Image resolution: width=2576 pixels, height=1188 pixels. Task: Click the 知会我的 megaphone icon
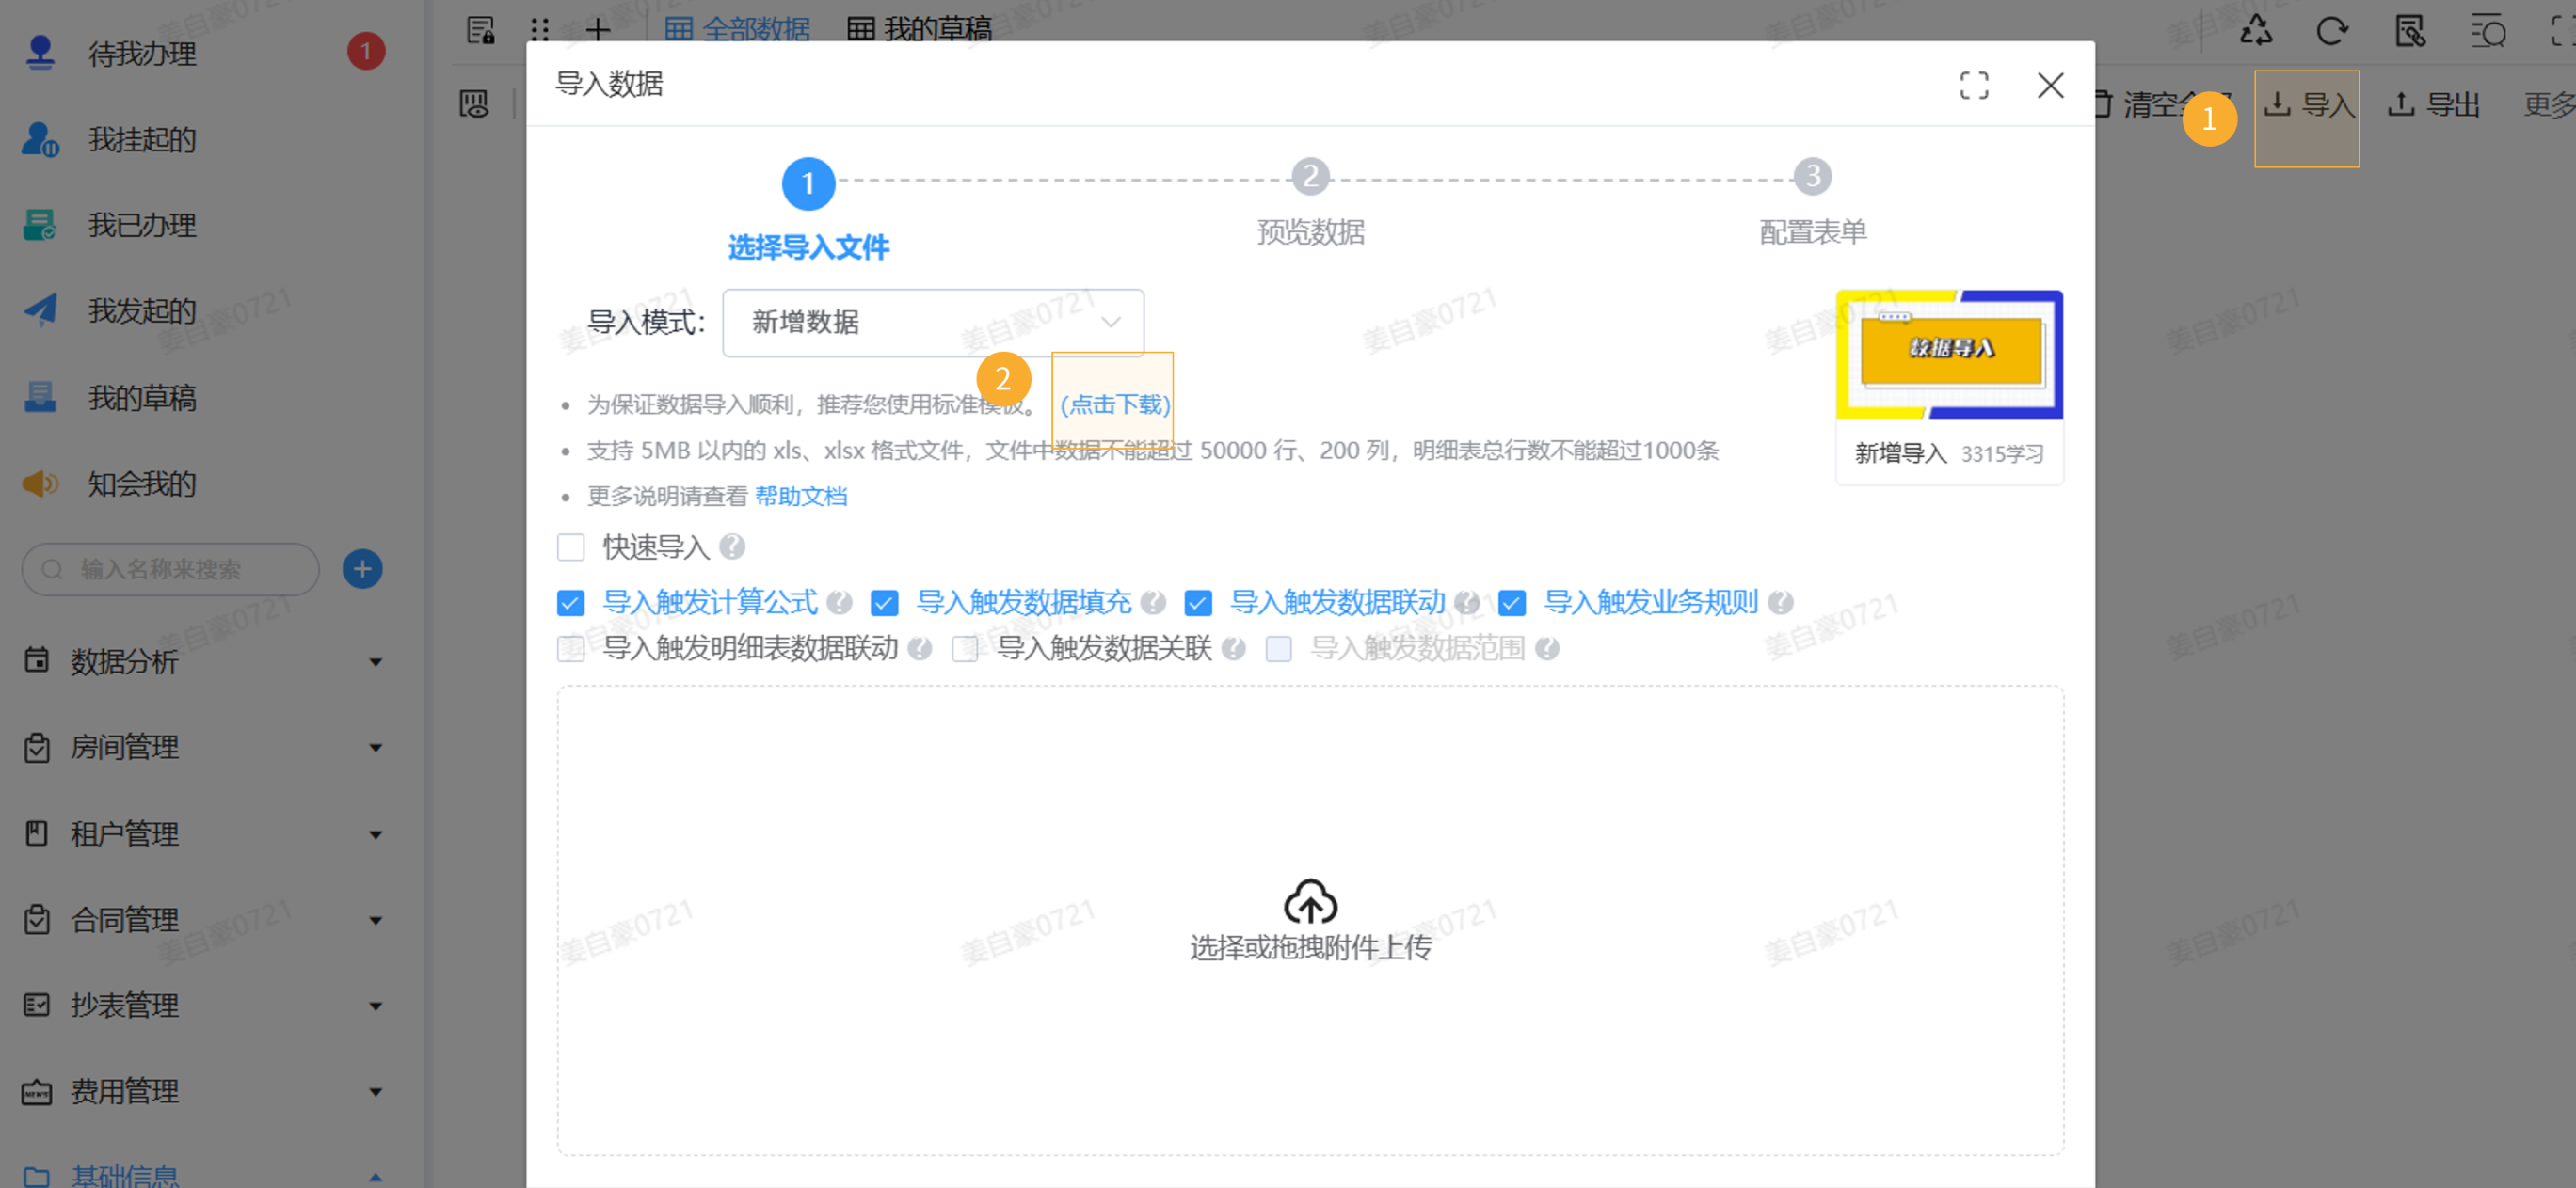pos(40,483)
